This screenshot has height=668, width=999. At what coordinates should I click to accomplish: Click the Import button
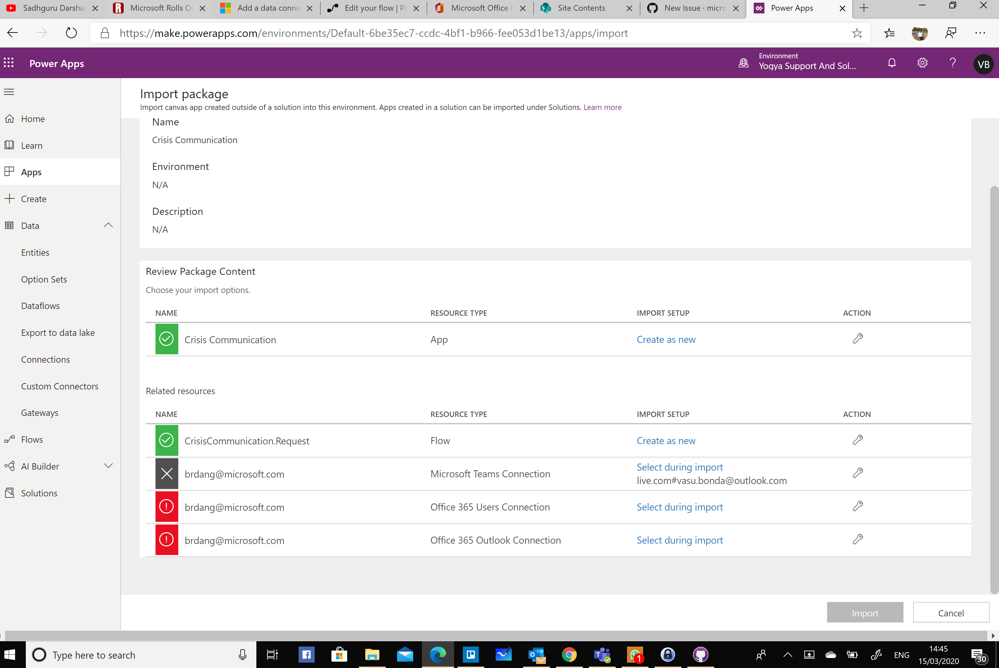(865, 612)
